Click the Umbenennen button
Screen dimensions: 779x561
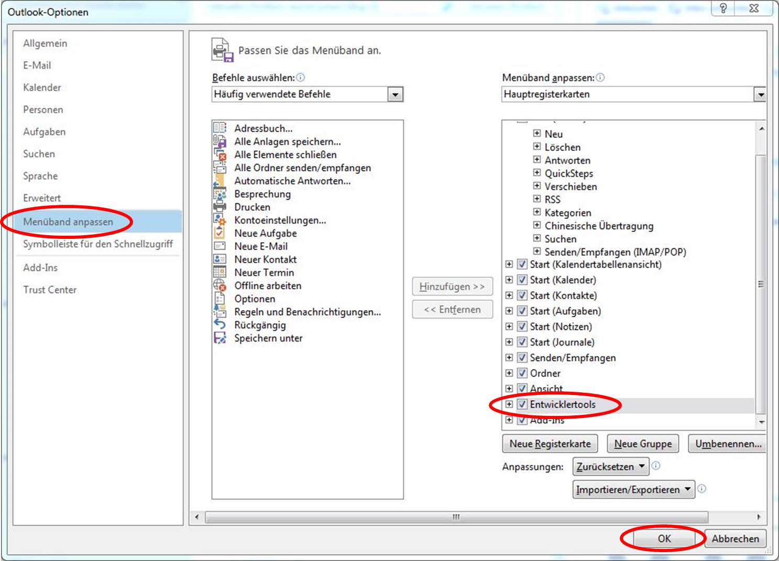click(x=727, y=444)
